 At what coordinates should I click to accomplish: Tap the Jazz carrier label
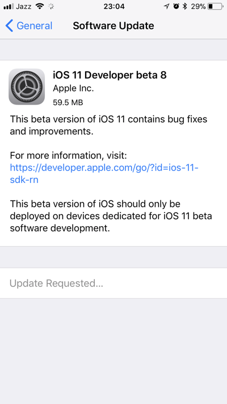pyautogui.click(x=24, y=6)
